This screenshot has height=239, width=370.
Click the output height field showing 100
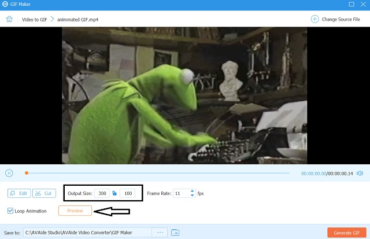click(x=128, y=193)
